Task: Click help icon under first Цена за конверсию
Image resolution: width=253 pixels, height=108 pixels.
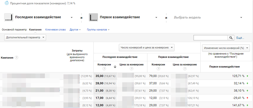Action: [131, 68]
